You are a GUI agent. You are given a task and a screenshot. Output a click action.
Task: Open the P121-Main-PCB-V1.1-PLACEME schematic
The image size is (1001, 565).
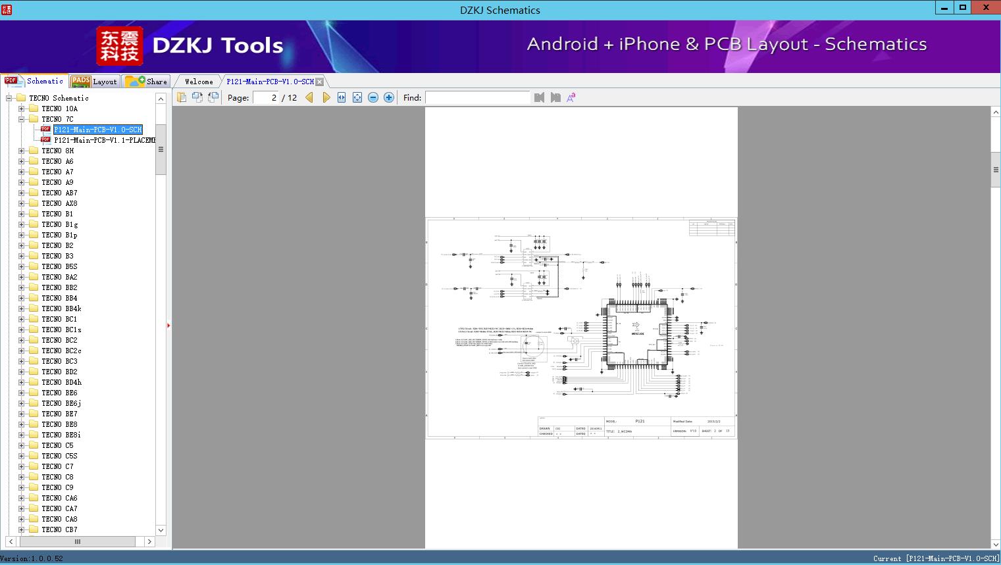(103, 139)
